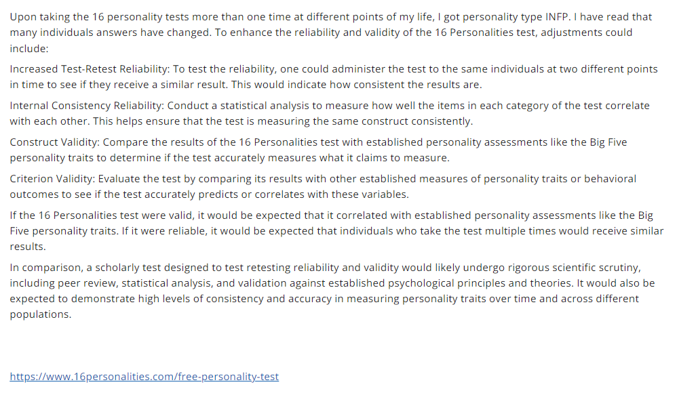This screenshot has height=393, width=677.
Task: Click the paragraph starting "Upon taking the 16"
Action: coord(331,33)
